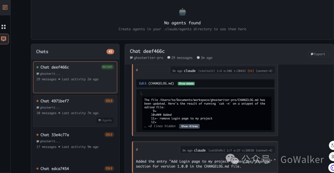This screenshot has height=173, width=334.
Task: Click the orange status dot on Chat edca7454
Action: click(37, 169)
